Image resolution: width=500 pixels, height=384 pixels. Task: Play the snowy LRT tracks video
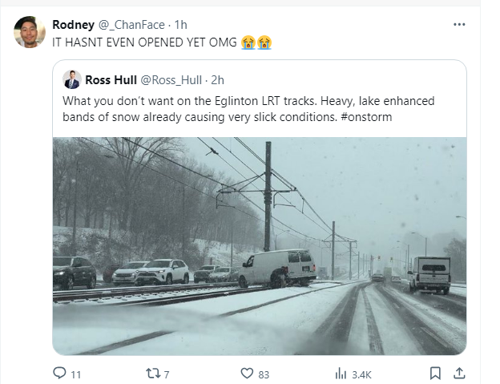pyautogui.click(x=259, y=245)
